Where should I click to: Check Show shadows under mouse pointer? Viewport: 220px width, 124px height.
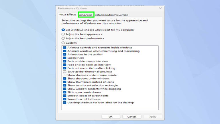tap(64, 75)
